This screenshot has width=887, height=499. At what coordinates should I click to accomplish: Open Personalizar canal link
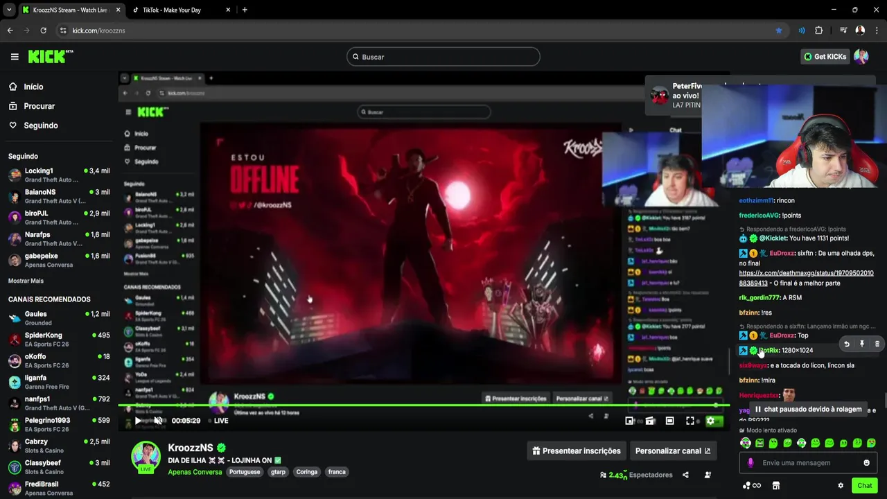coord(673,450)
